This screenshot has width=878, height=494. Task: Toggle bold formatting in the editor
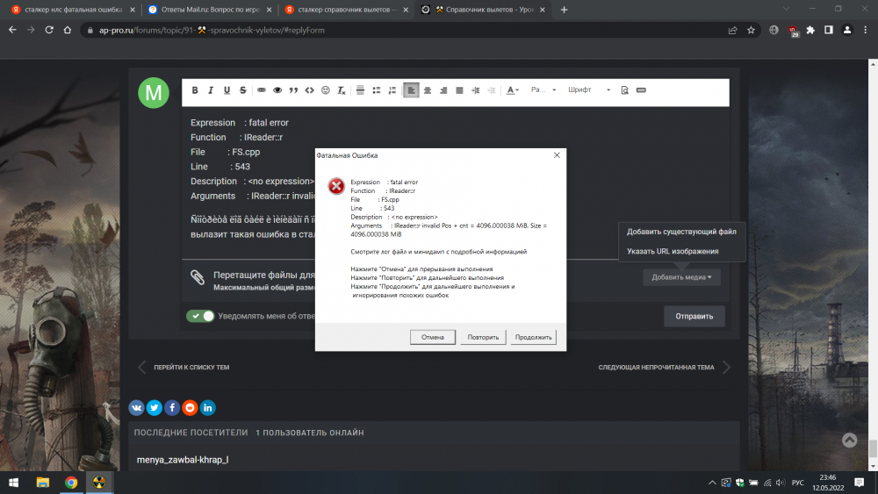pyautogui.click(x=195, y=90)
